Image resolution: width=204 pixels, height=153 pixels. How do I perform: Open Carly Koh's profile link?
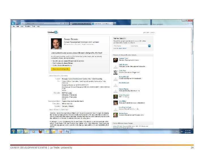coord(122,71)
